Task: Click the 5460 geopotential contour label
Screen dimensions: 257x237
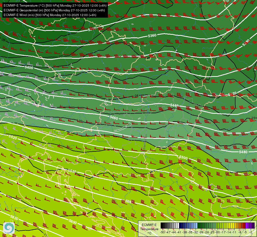Action: (114, 117)
